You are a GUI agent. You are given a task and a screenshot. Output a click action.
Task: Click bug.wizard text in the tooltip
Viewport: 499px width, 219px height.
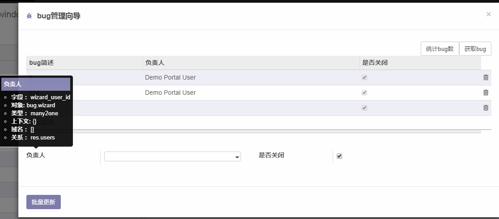pyautogui.click(x=41, y=105)
